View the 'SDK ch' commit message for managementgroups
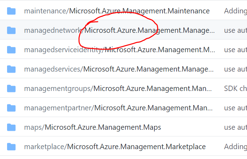 [x=235, y=88]
